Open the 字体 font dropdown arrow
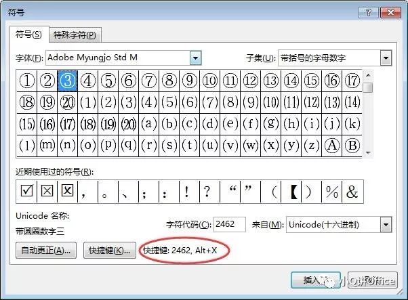Viewport: 408px width, 300px height. 196,58
